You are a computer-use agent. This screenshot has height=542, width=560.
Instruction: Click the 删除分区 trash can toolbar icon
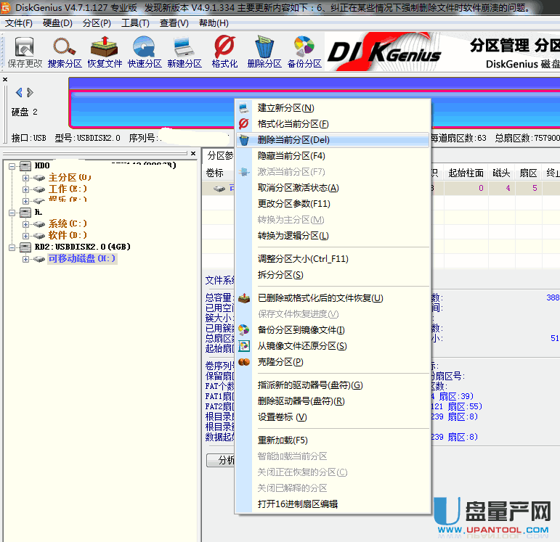pos(264,51)
